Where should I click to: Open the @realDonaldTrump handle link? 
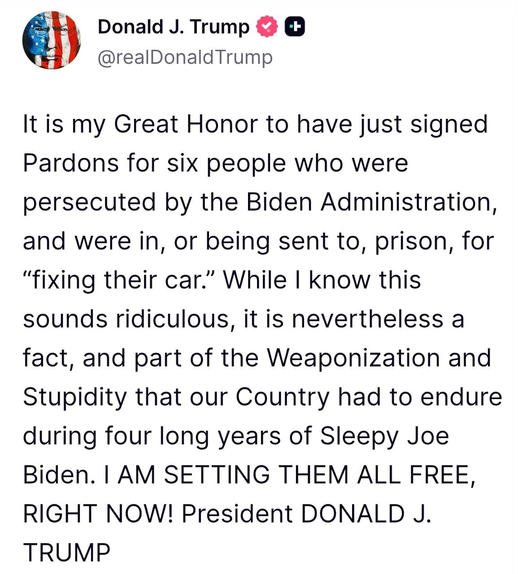[185, 58]
